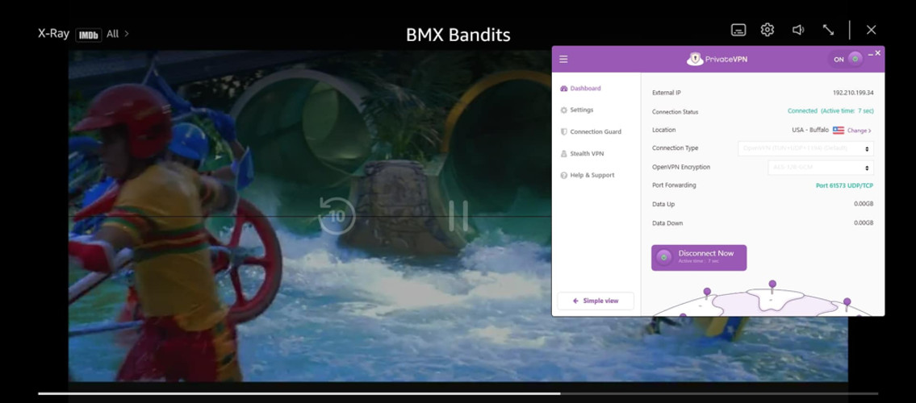
Task: Click the top center map pin
Action: 772,285
